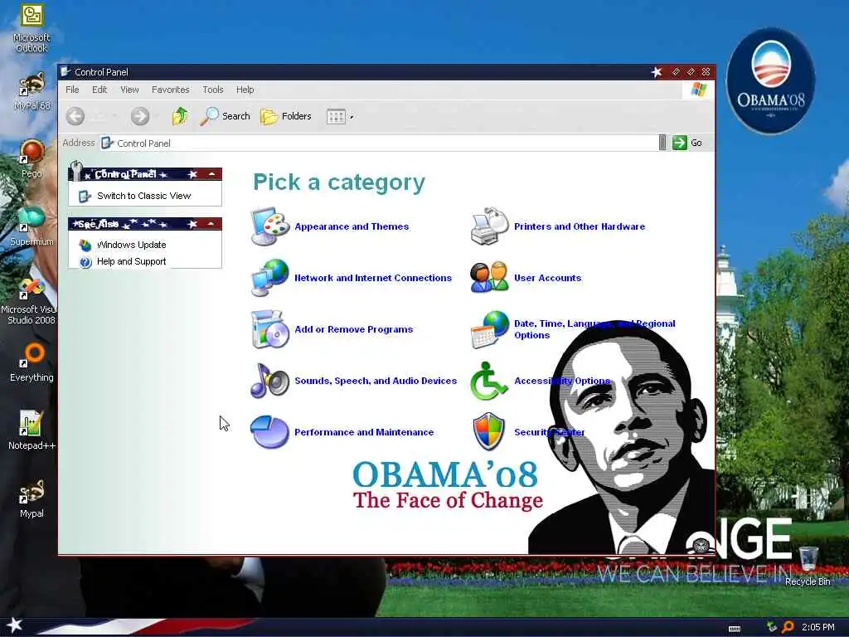Open Windows Update from See Also
The width and height of the screenshot is (849, 637).
tap(132, 245)
